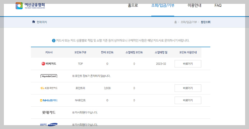249x129 pixels.
Task: Click the KB국민카드 logo
Action: pyautogui.click(x=49, y=88)
